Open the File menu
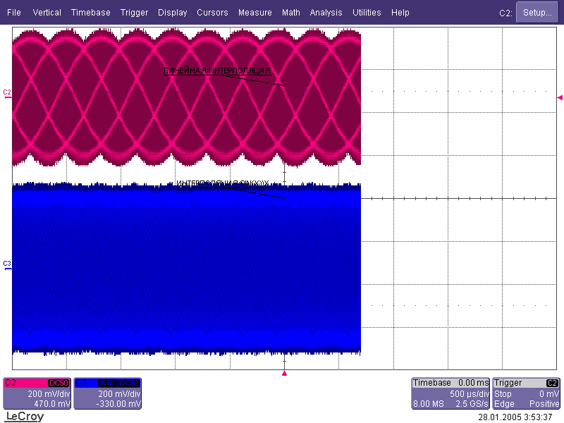This screenshot has height=423, width=564. pos(13,13)
